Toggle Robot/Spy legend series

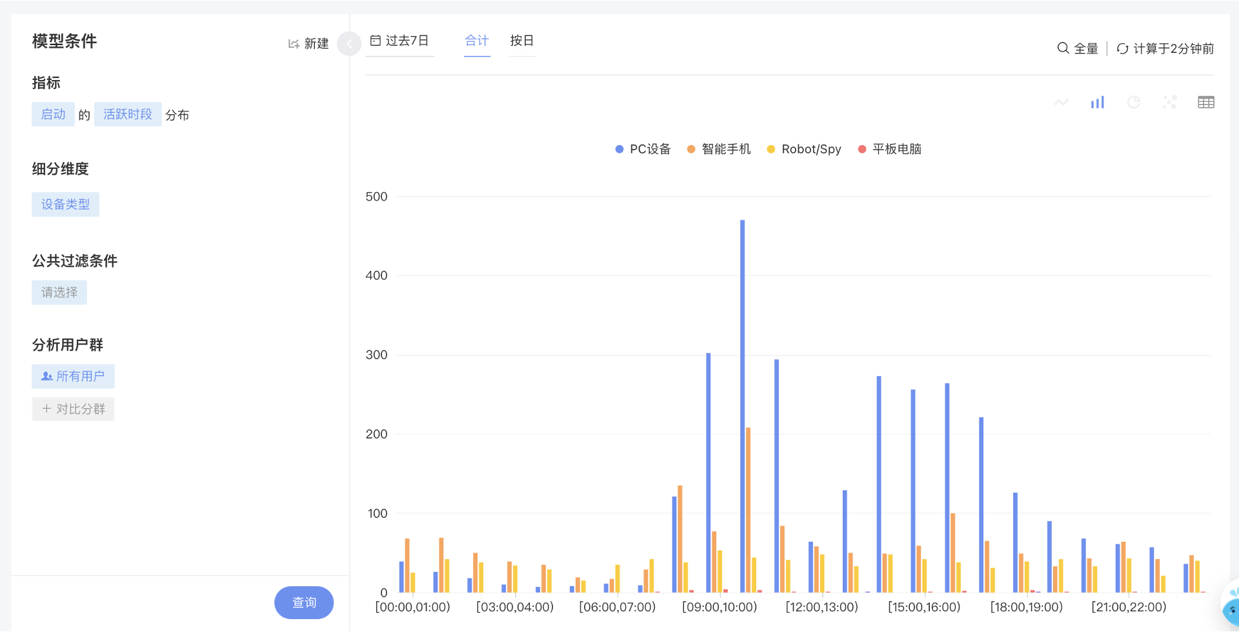(804, 149)
